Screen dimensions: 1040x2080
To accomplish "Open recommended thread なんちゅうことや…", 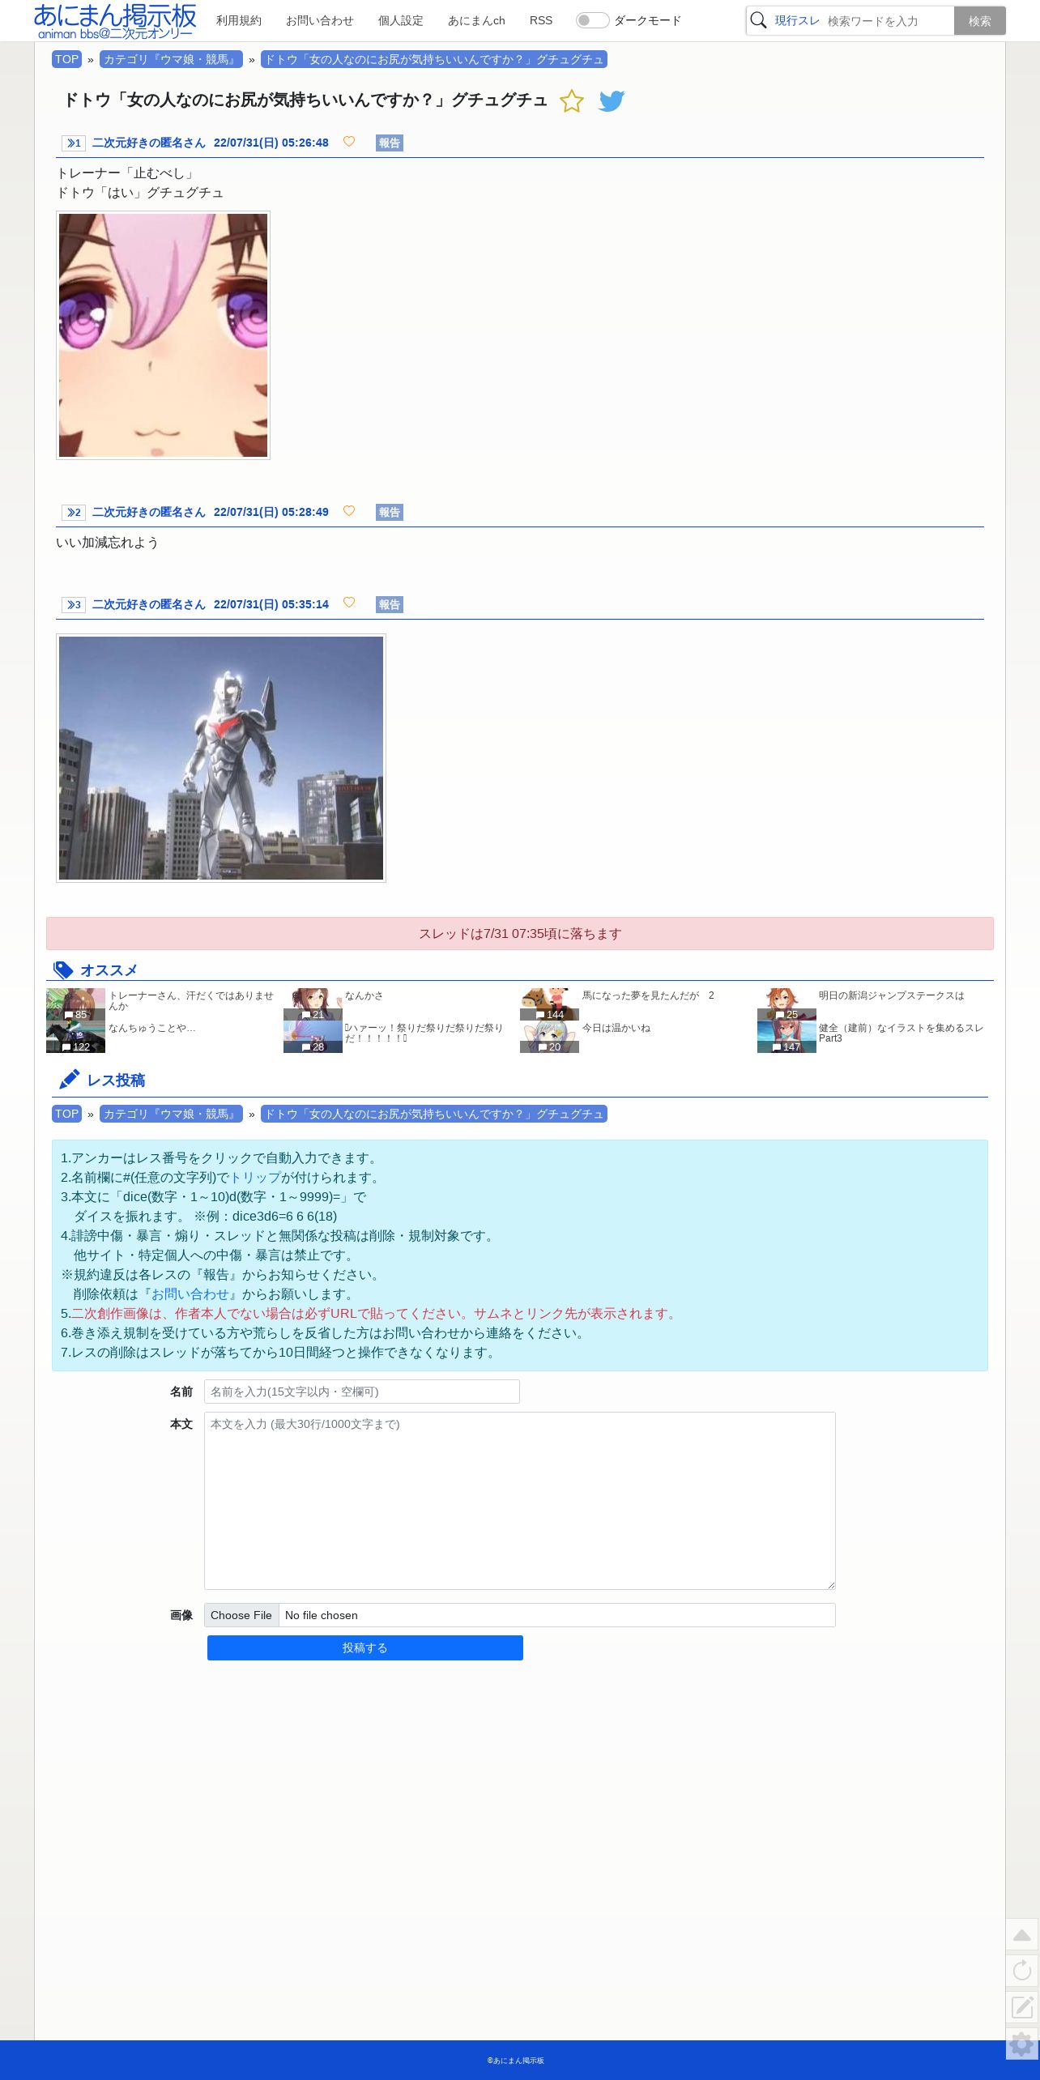I will 152,1028.
